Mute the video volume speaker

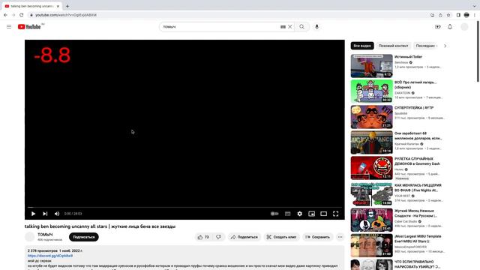(x=57, y=214)
